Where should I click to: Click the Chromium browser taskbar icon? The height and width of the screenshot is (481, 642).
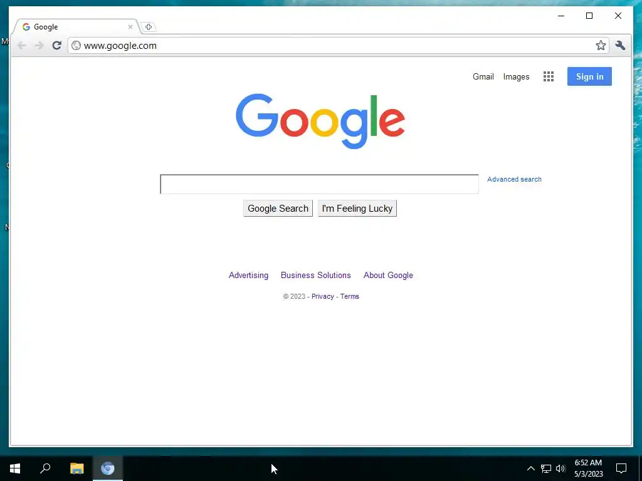pyautogui.click(x=108, y=468)
